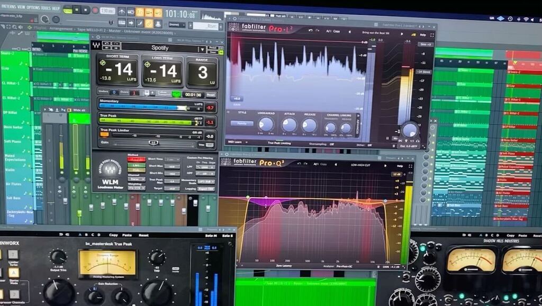Click the Stop transport button
The width and height of the screenshot is (542, 306).
tap(86, 10)
